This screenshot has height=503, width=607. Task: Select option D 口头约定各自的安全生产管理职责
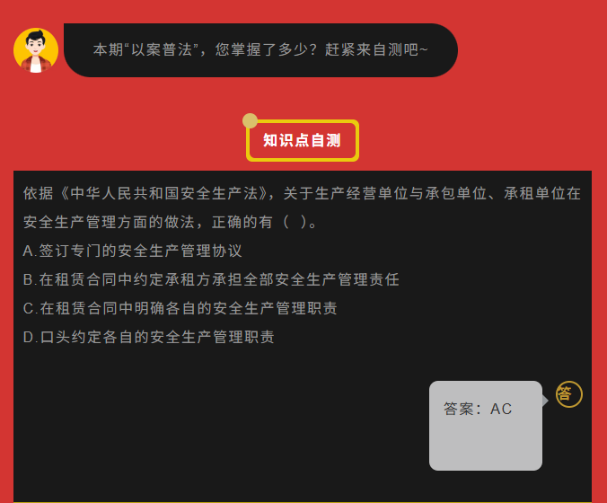coord(149,337)
